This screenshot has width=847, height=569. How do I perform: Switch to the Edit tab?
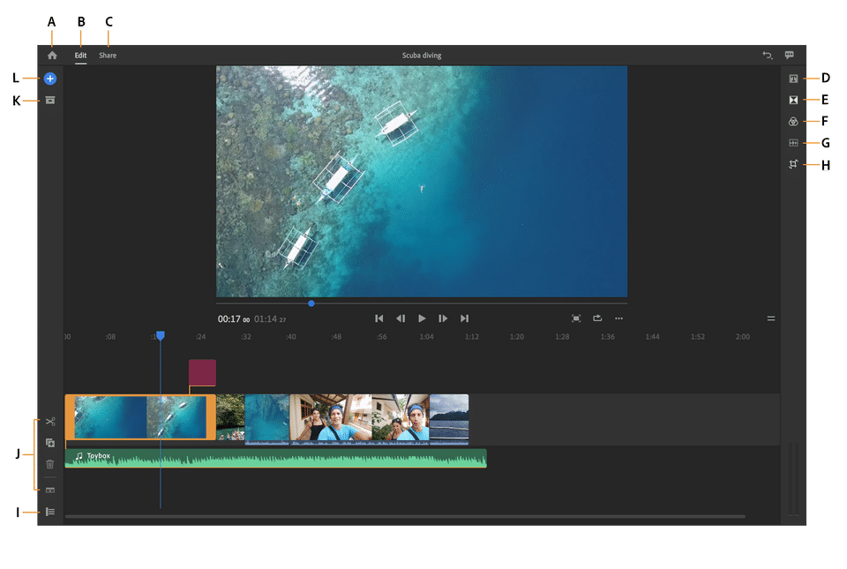pos(80,56)
